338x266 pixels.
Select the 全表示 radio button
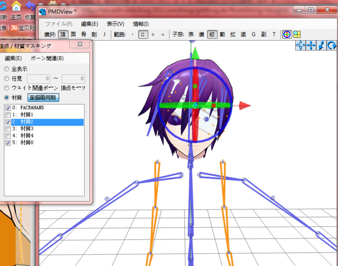coord(6,69)
